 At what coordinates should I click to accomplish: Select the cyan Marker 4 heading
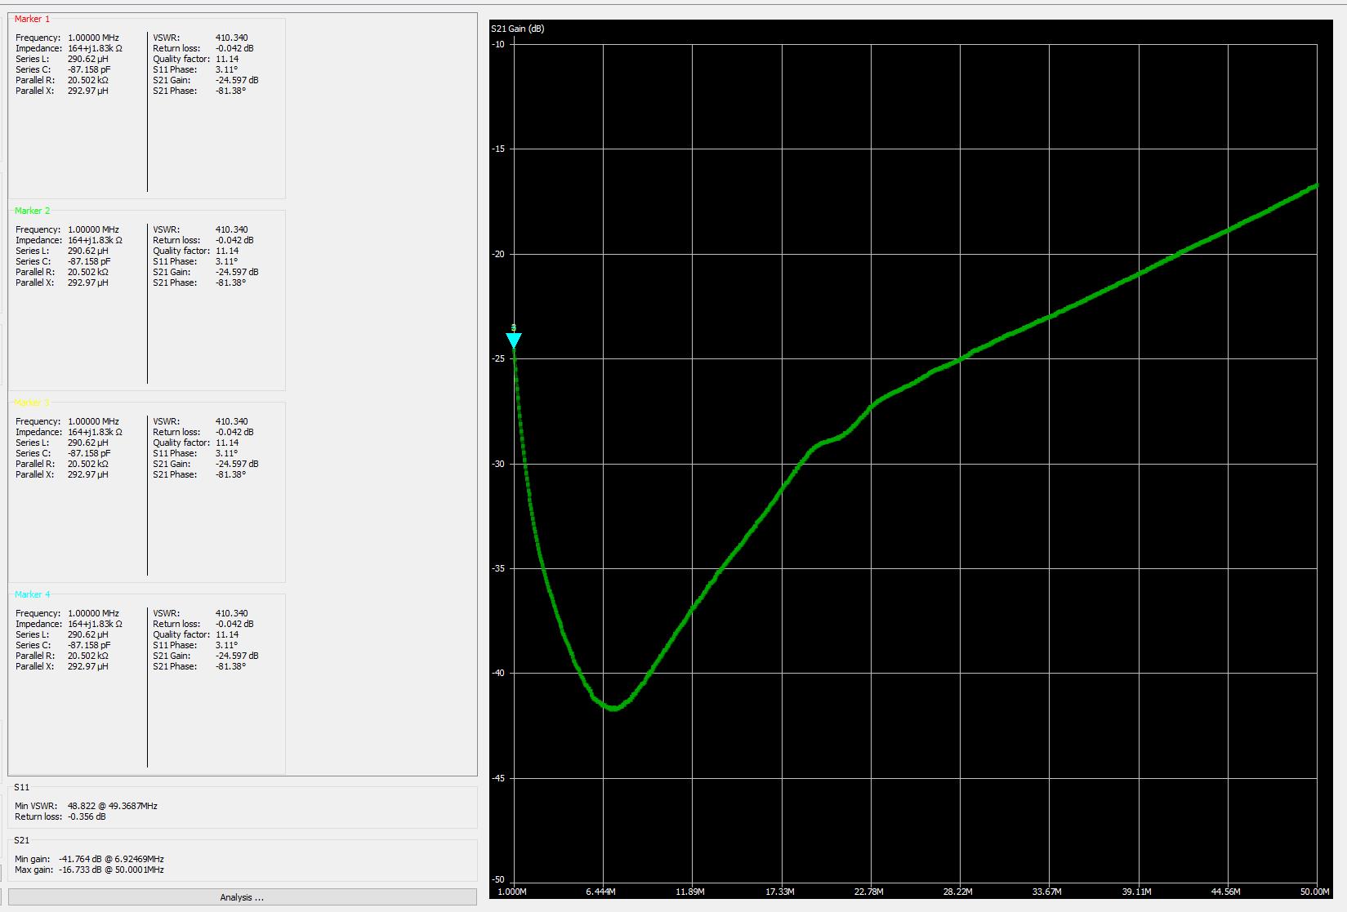pos(32,594)
